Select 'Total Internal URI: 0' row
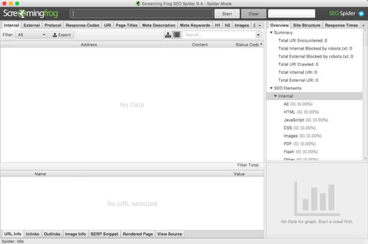This screenshot has height=244, width=368. [315, 72]
